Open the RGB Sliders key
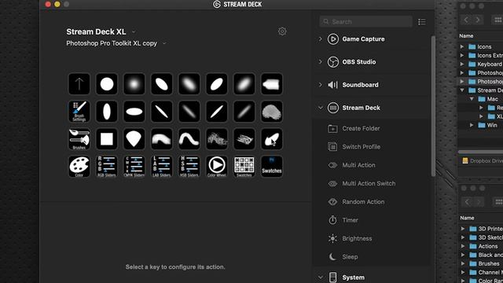The height and width of the screenshot is (283, 503). pos(107,167)
